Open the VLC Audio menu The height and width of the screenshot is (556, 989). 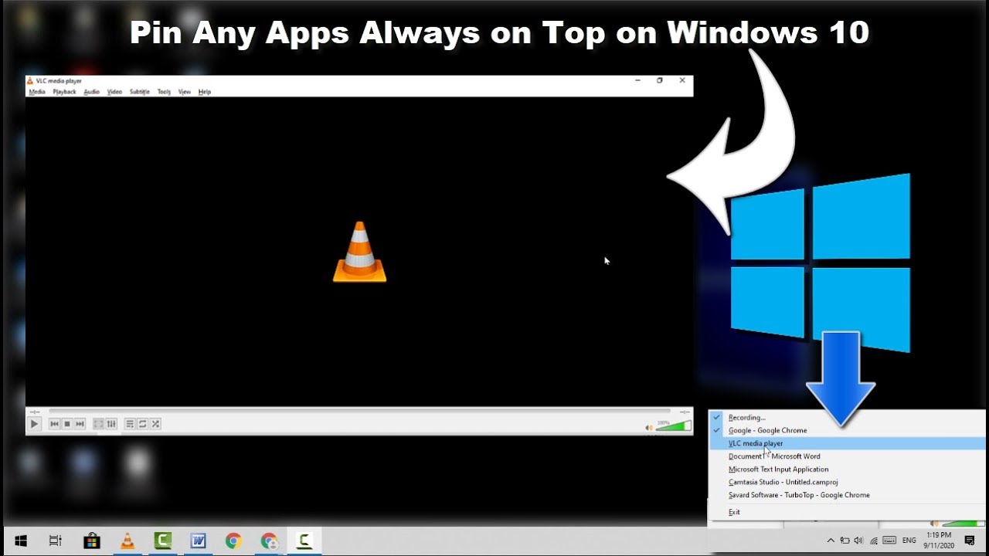91,92
